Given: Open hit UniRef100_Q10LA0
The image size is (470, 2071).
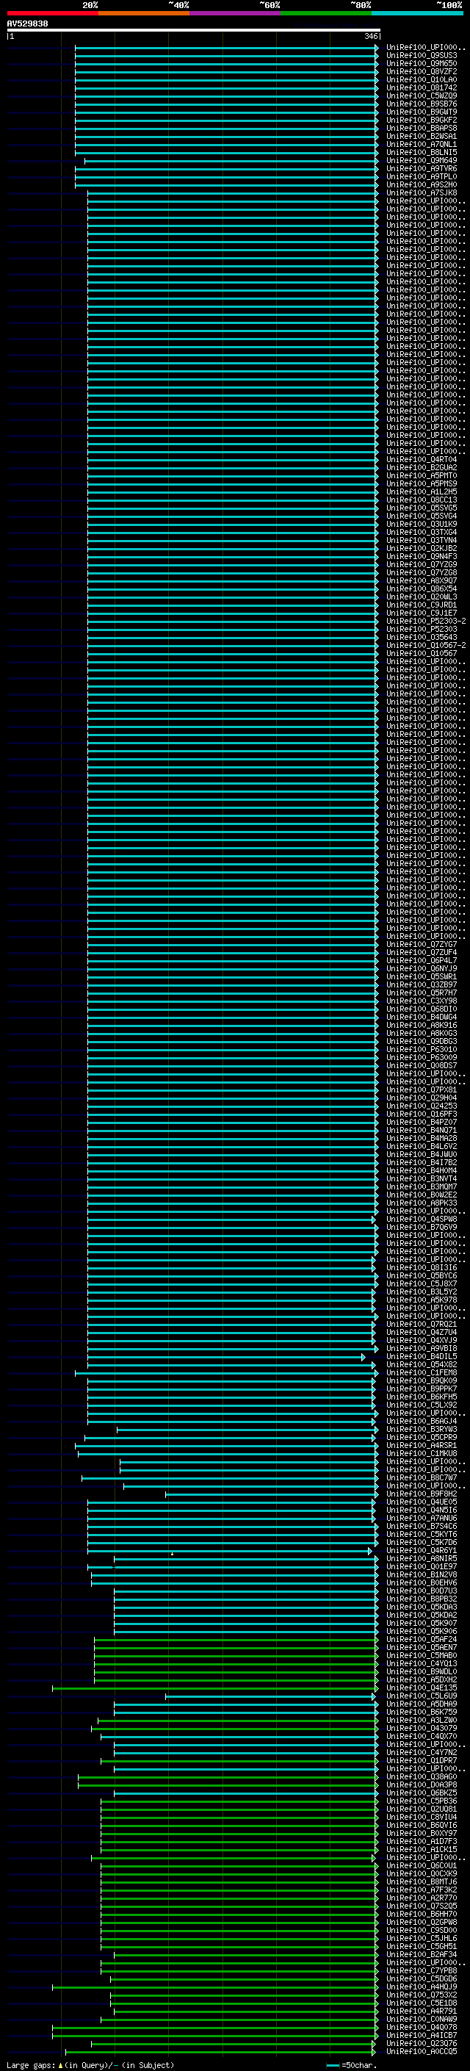Looking at the screenshot, I should [422, 79].
